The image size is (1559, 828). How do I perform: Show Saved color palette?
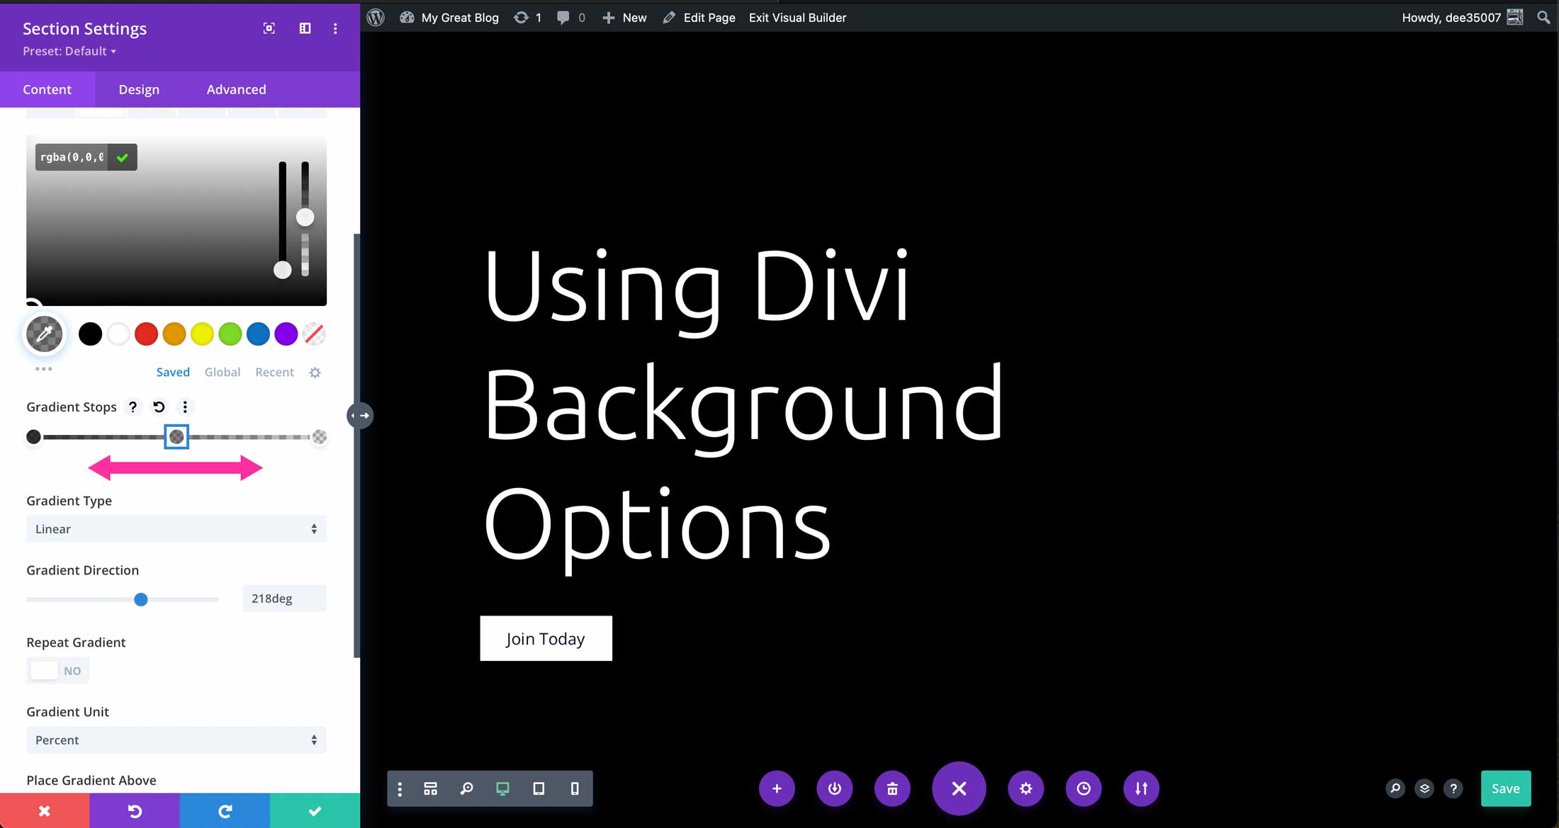173,372
